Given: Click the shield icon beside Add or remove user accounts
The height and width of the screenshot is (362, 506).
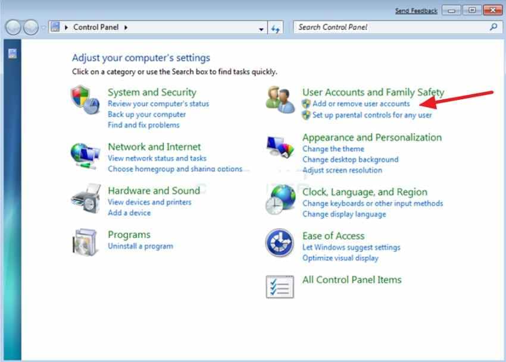Looking at the screenshot, I should pyautogui.click(x=306, y=104).
